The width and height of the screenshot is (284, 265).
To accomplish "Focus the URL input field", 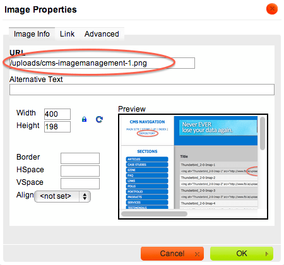I will point(102,63).
